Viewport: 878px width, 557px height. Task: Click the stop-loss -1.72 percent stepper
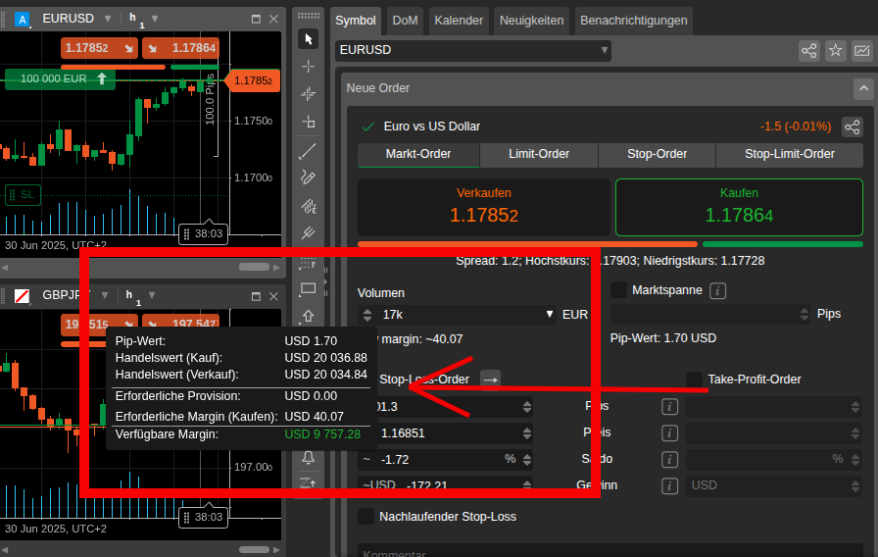click(526, 460)
